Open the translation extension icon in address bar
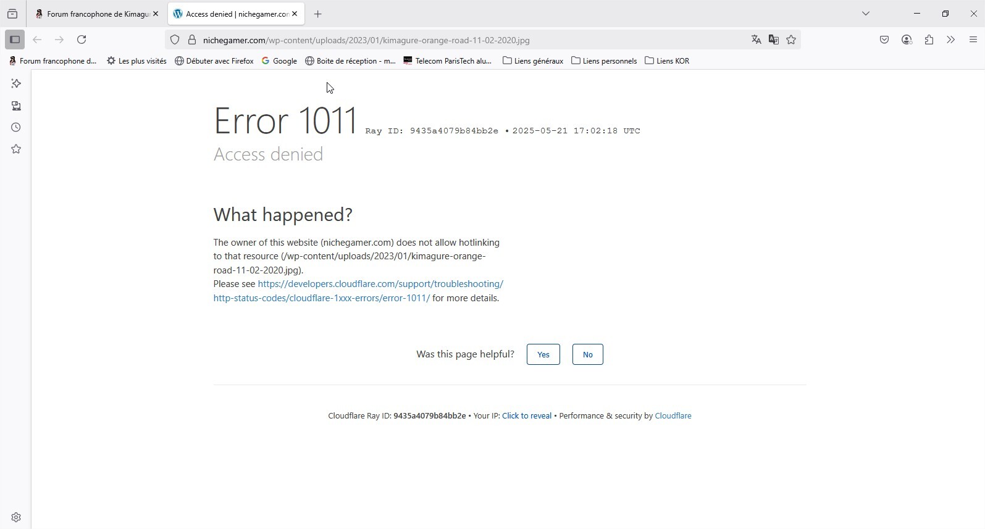The height and width of the screenshot is (529, 985). pos(773,40)
